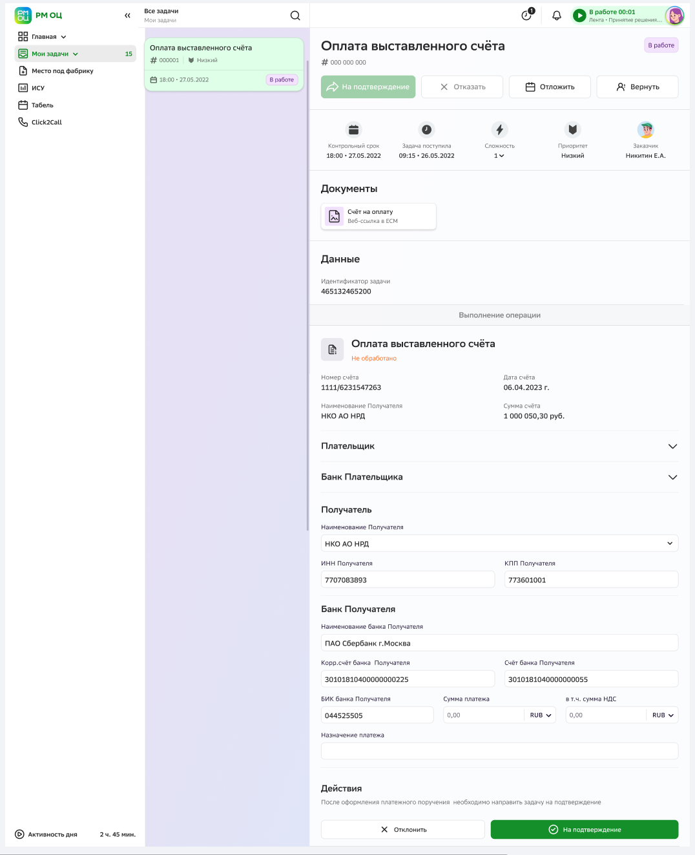The width and height of the screenshot is (695, 855).
Task: Click the Заказчик Никитин Е.А. avatar
Action: click(x=645, y=130)
